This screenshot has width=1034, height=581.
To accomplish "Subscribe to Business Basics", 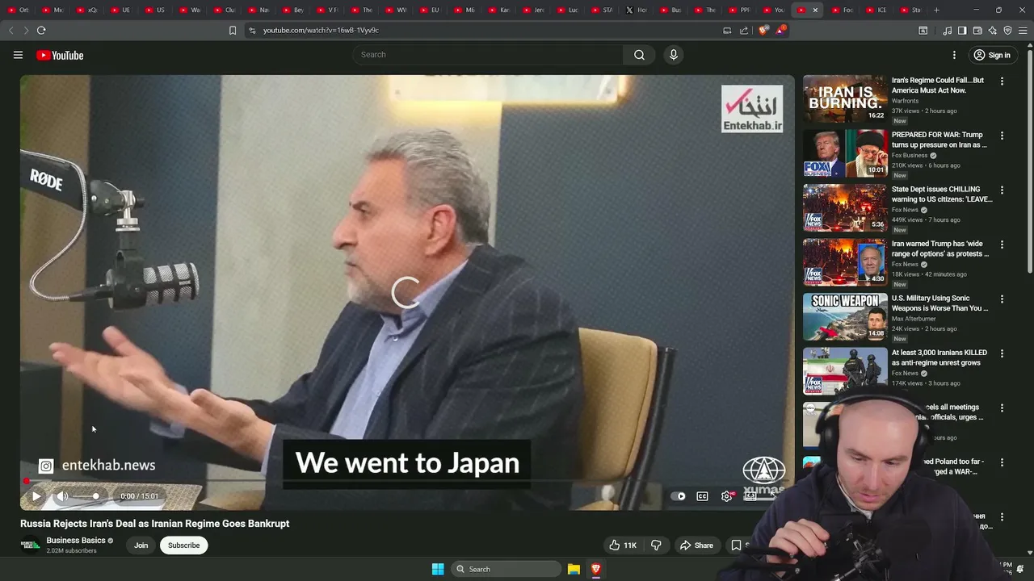I will (183, 545).
